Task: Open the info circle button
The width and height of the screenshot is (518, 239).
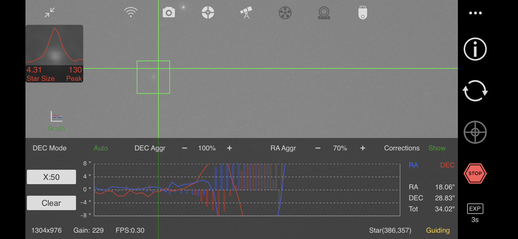Action: tap(475, 49)
